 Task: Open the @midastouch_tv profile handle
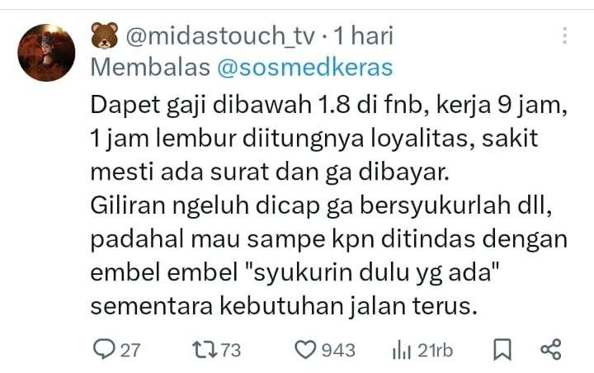pyautogui.click(x=220, y=36)
